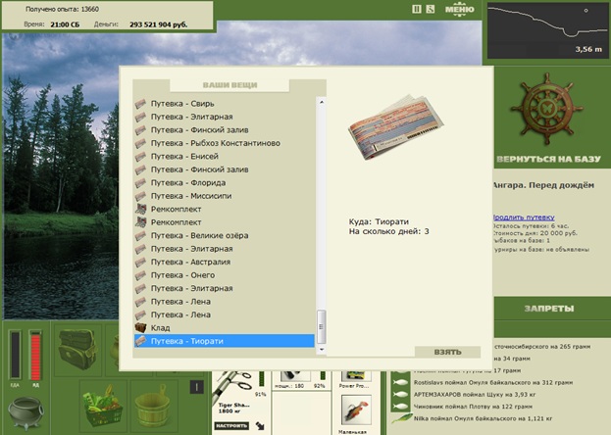The image size is (611, 435).
Task: Click the list scrollbar up arrow
Action: (x=322, y=102)
